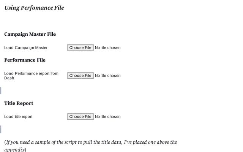Click the blue margin marker below Performance File
243x152 pixels.
1,90
